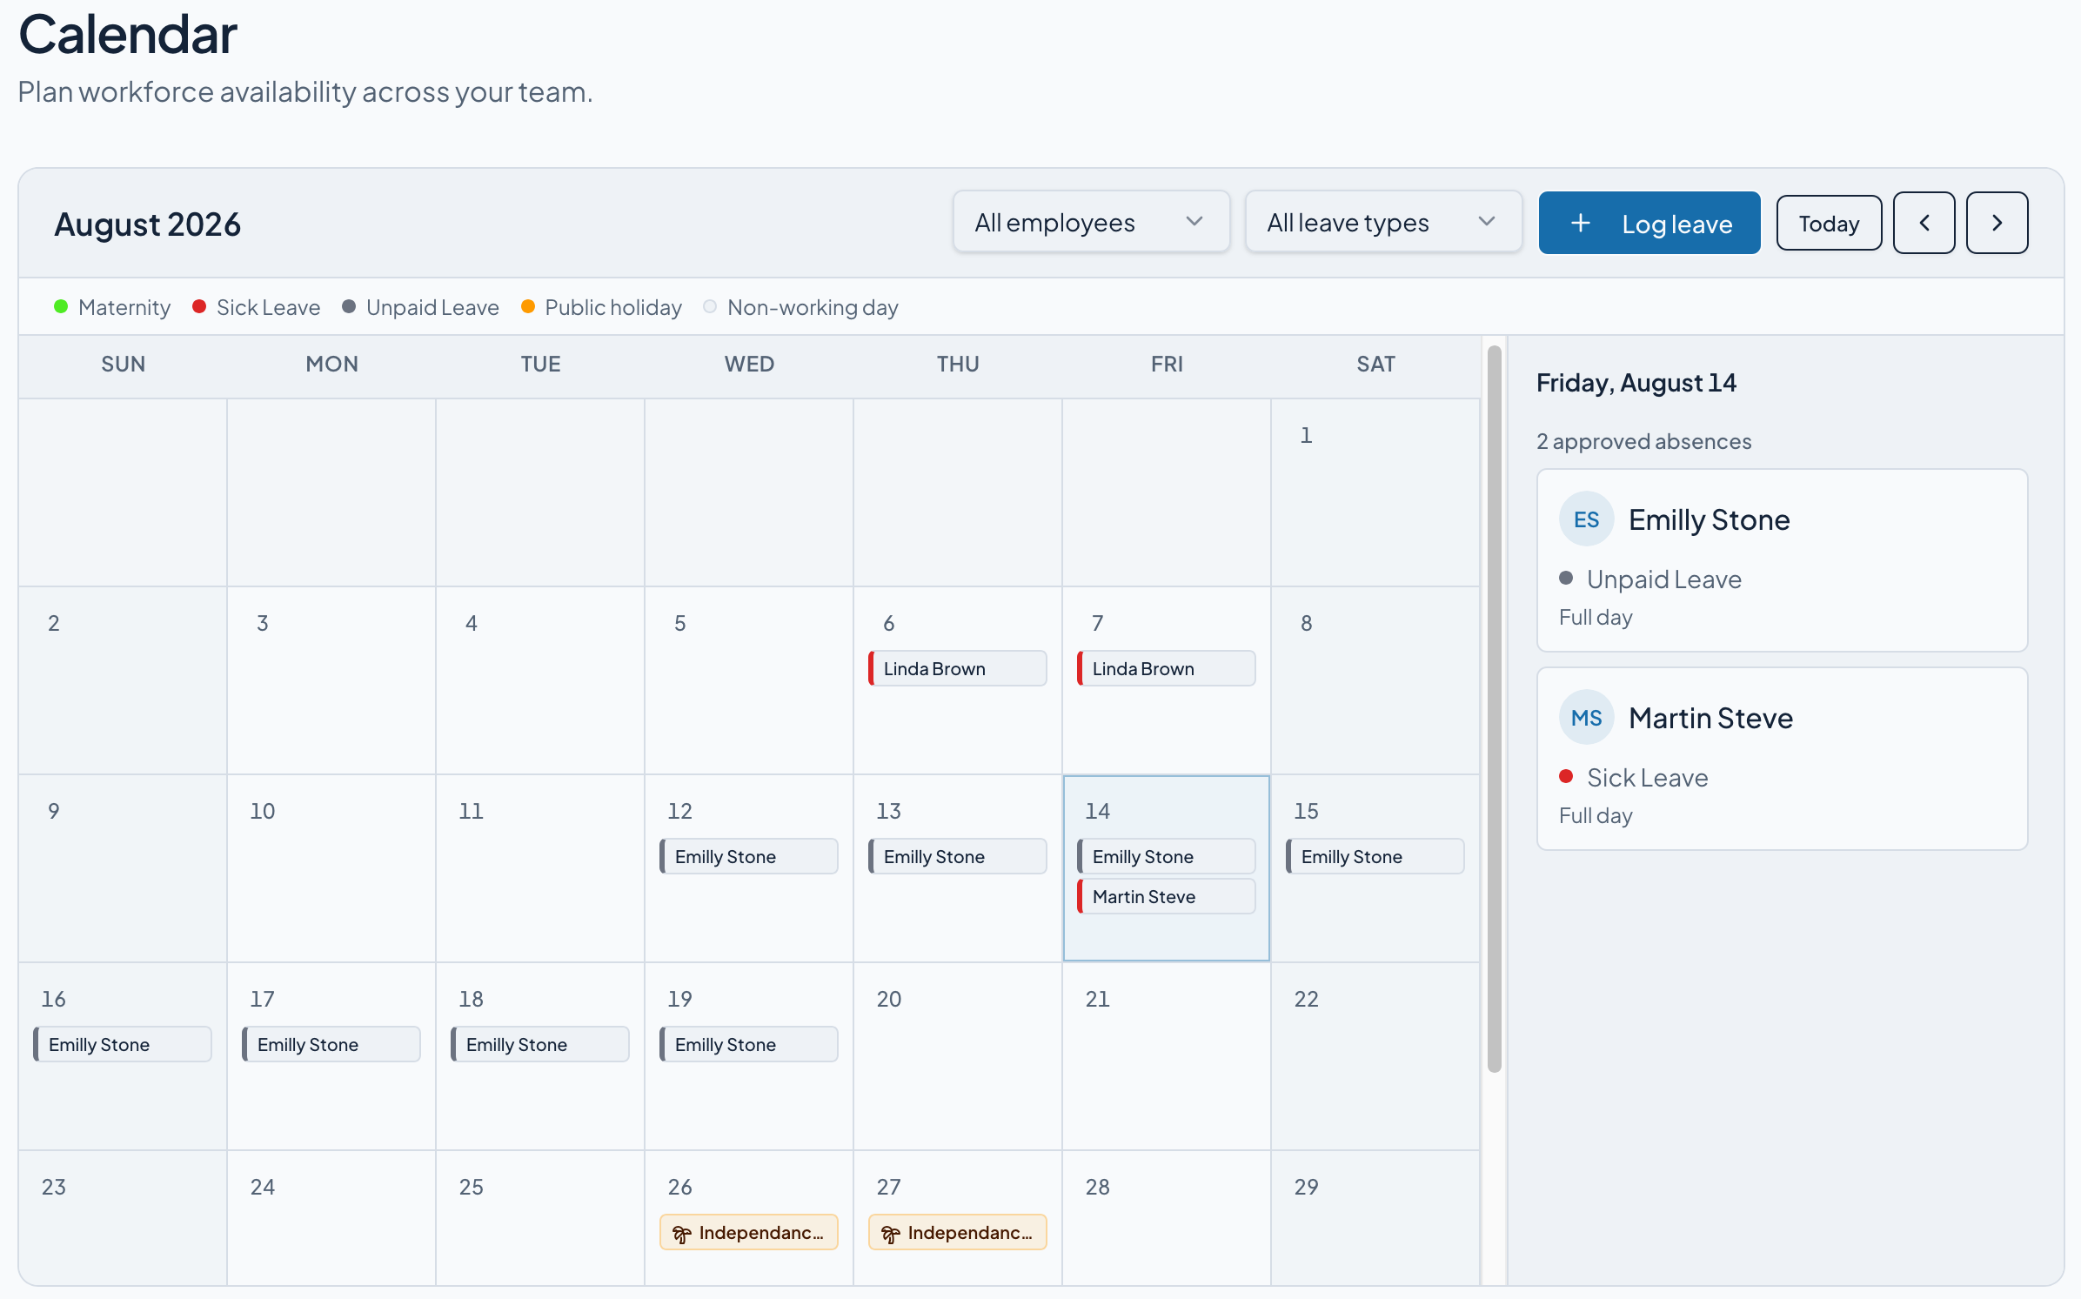Viewport: 2081px width, 1299px height.
Task: Click the Unpaid Leave legend item
Action: click(420, 307)
